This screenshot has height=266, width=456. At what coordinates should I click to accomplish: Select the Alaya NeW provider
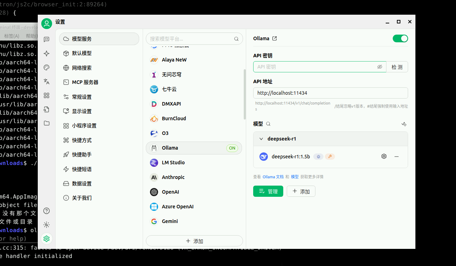(x=194, y=60)
